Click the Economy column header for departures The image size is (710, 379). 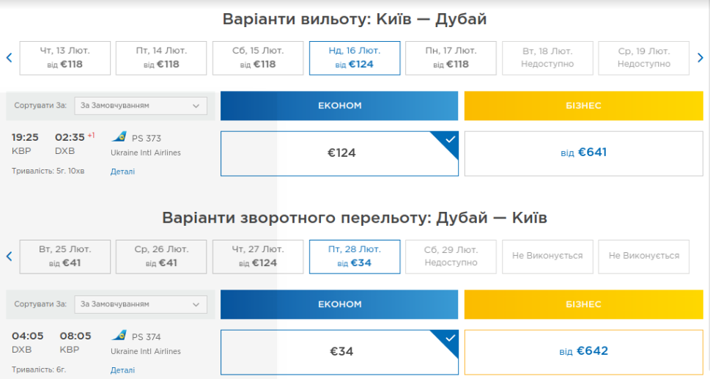pyautogui.click(x=340, y=106)
